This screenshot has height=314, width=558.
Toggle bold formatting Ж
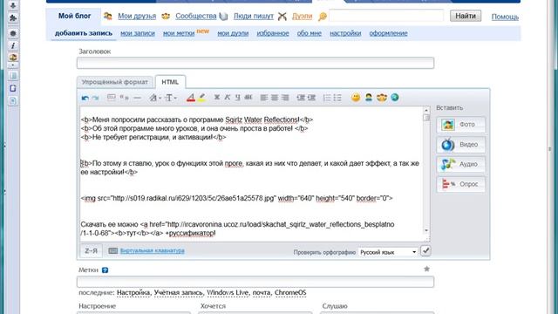click(217, 97)
